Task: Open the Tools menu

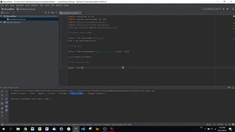Action: coord(47,5)
